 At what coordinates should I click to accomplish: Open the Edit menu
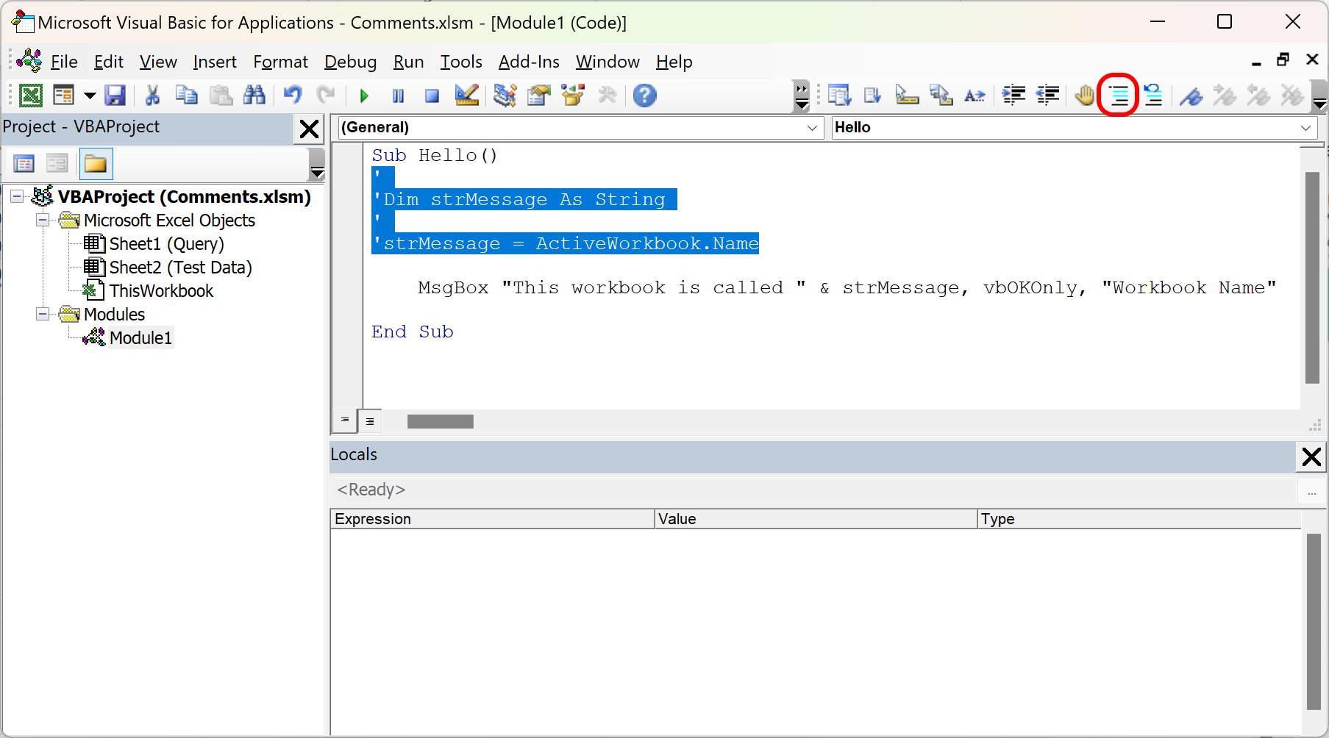tap(109, 62)
